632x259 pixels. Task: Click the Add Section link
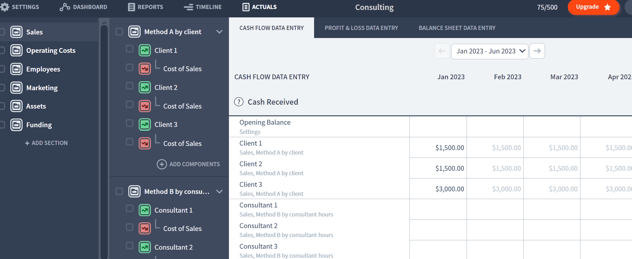[46, 143]
